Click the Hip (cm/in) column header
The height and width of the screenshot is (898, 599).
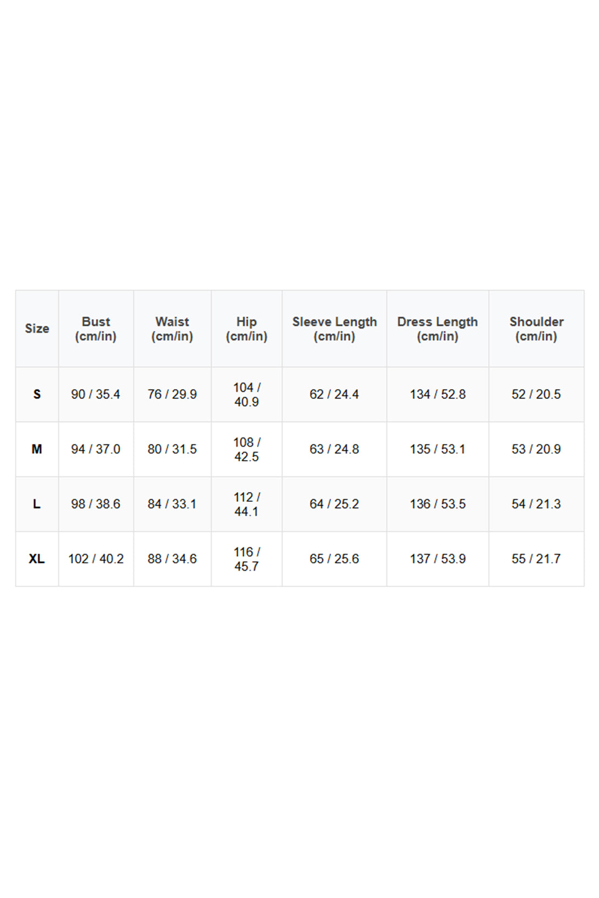click(247, 328)
